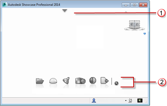This screenshot has width=167, height=106.
Task: Open the ViewCube blue dropdown menu arrow
Action: click(x=145, y=34)
